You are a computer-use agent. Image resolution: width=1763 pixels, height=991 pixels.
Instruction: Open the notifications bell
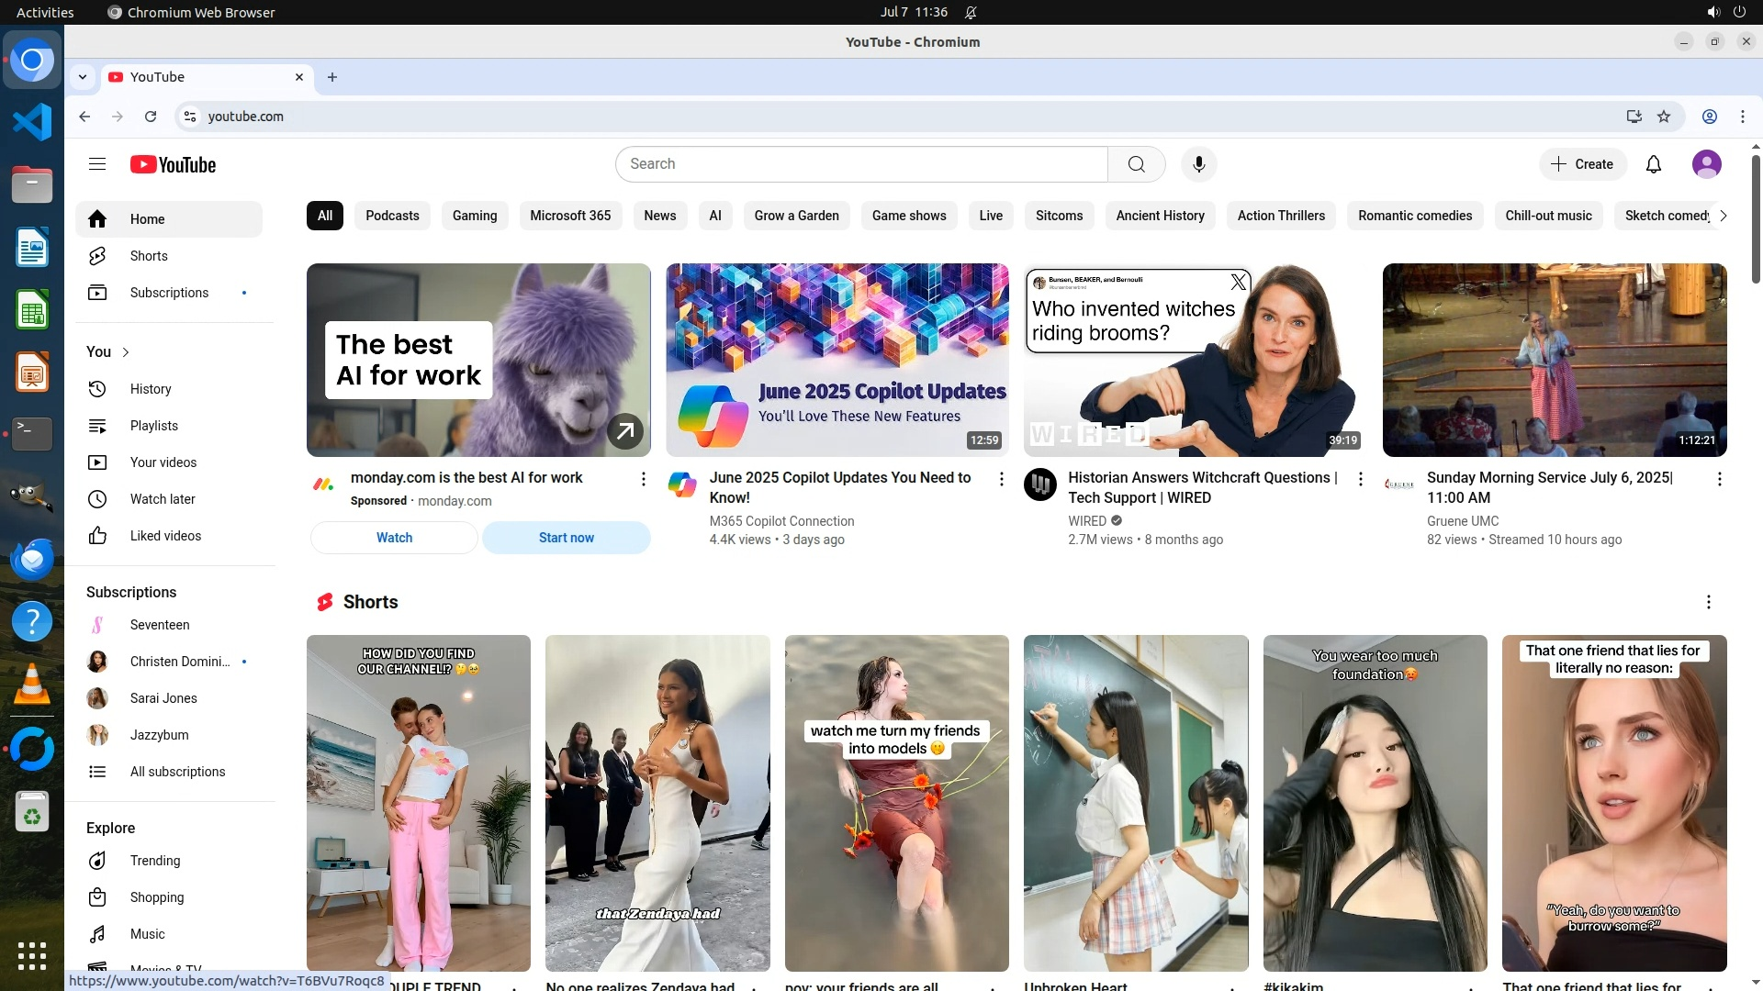click(x=1653, y=164)
